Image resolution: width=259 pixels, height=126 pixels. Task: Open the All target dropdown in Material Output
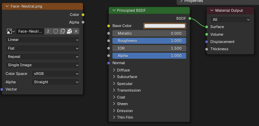pos(230,19)
